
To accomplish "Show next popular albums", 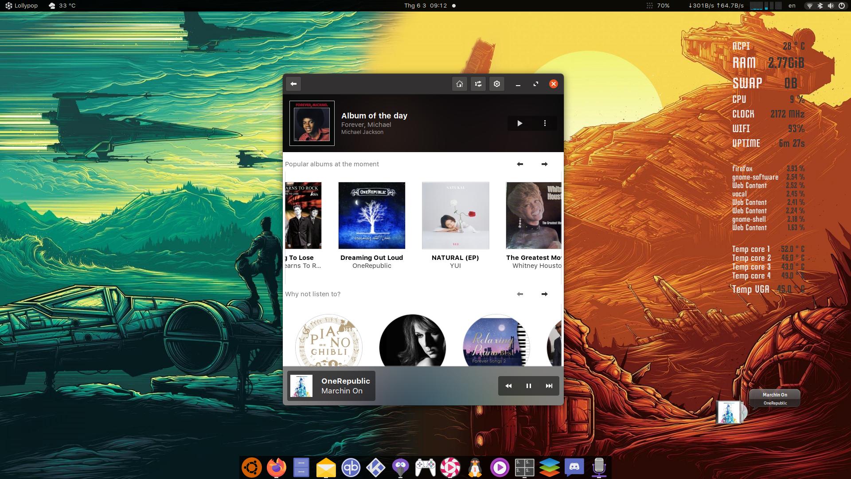I will coord(544,164).
